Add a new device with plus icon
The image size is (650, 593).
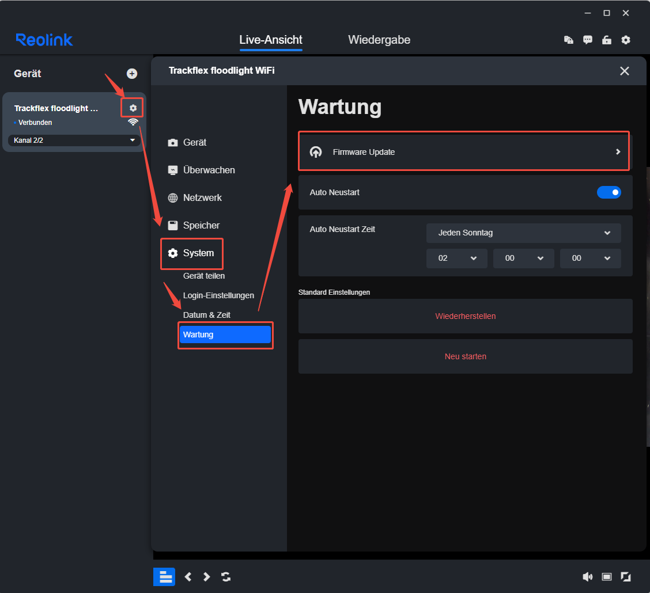(x=132, y=74)
